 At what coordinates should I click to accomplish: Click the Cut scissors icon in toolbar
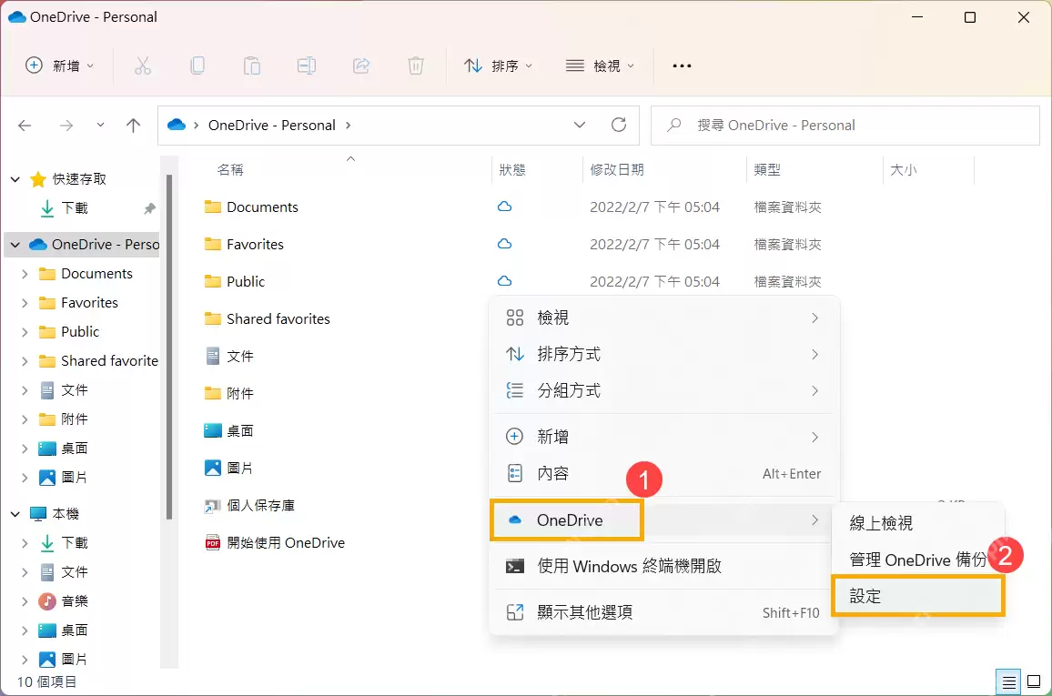pos(142,66)
